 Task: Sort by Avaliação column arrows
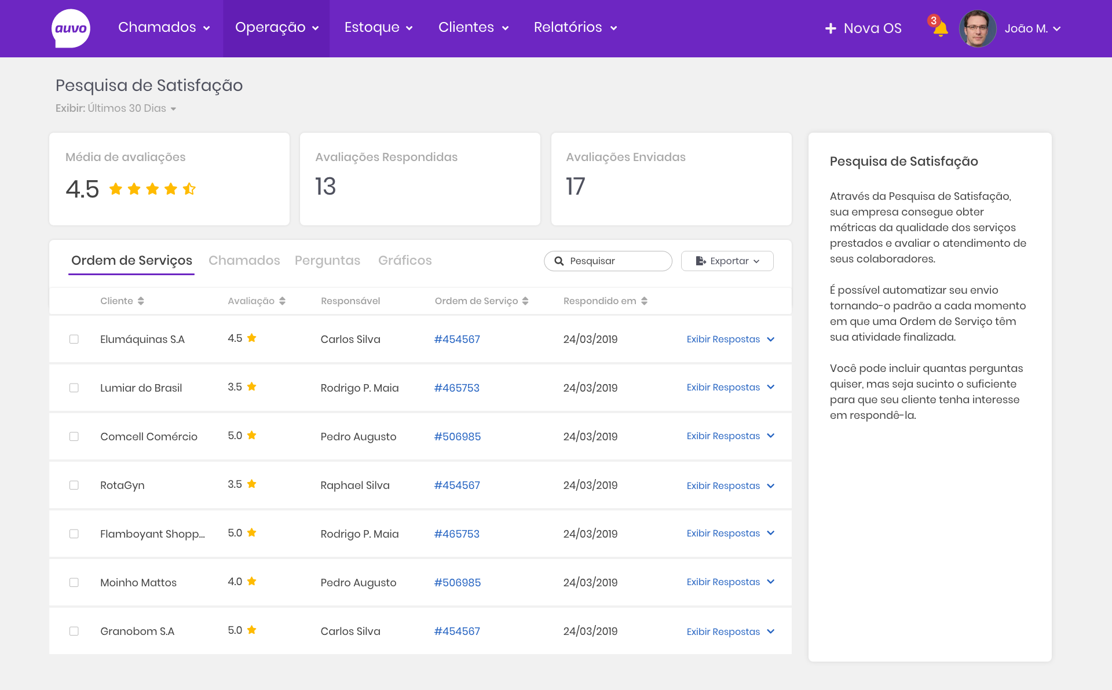282,301
